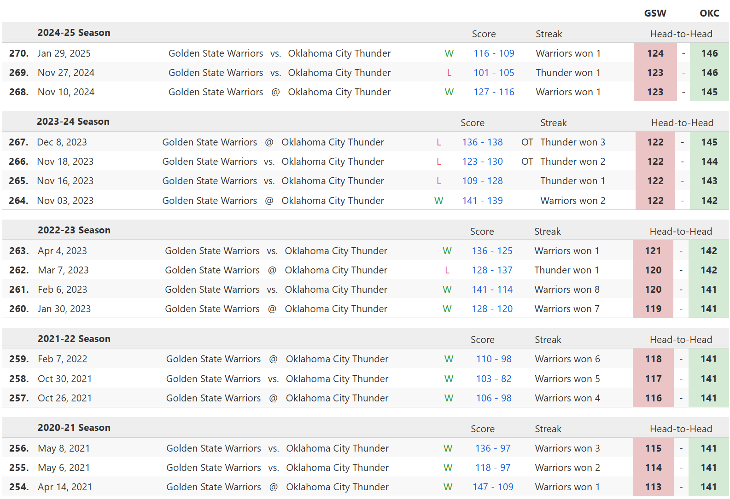Click the date Nov 27, 2024
The width and height of the screenshot is (730, 499).
point(66,73)
